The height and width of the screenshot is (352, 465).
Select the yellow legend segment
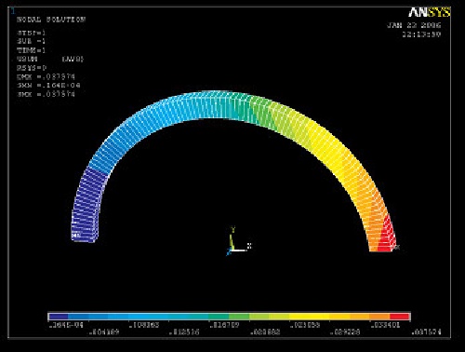pos(309,317)
